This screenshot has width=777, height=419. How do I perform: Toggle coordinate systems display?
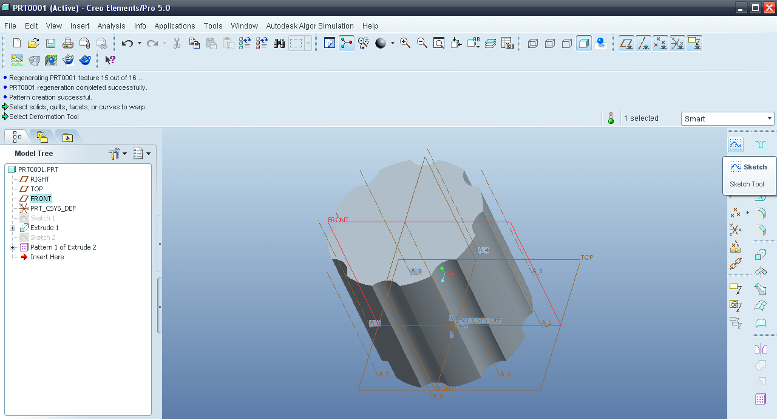(677, 43)
